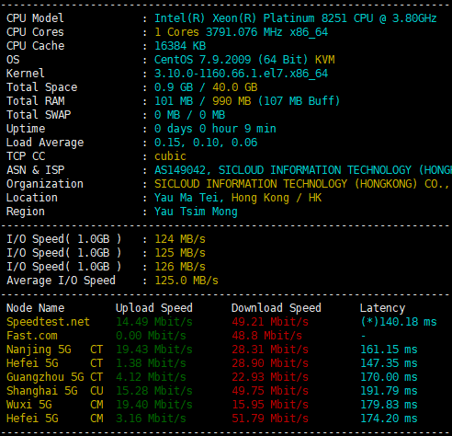The image size is (452, 436).
Task: Select latency 147.35 ms
Action: click(x=389, y=363)
